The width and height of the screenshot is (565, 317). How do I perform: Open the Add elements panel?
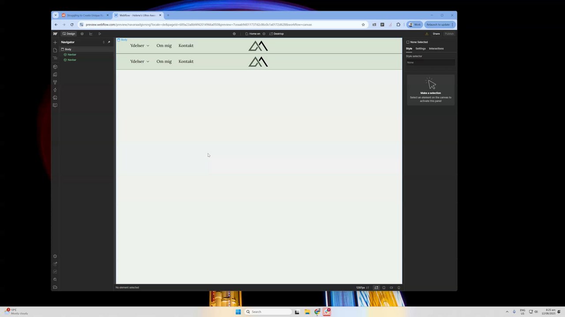(55, 43)
